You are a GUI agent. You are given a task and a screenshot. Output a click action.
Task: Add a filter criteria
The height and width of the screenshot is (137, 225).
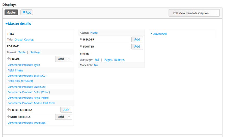click(x=66, y=110)
